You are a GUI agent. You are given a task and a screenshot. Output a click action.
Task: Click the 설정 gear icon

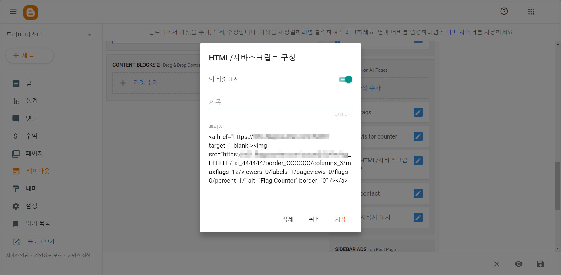click(16, 206)
